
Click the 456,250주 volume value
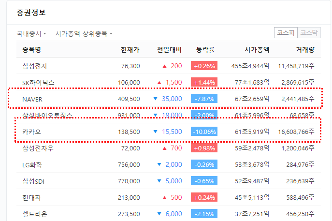(301, 214)
